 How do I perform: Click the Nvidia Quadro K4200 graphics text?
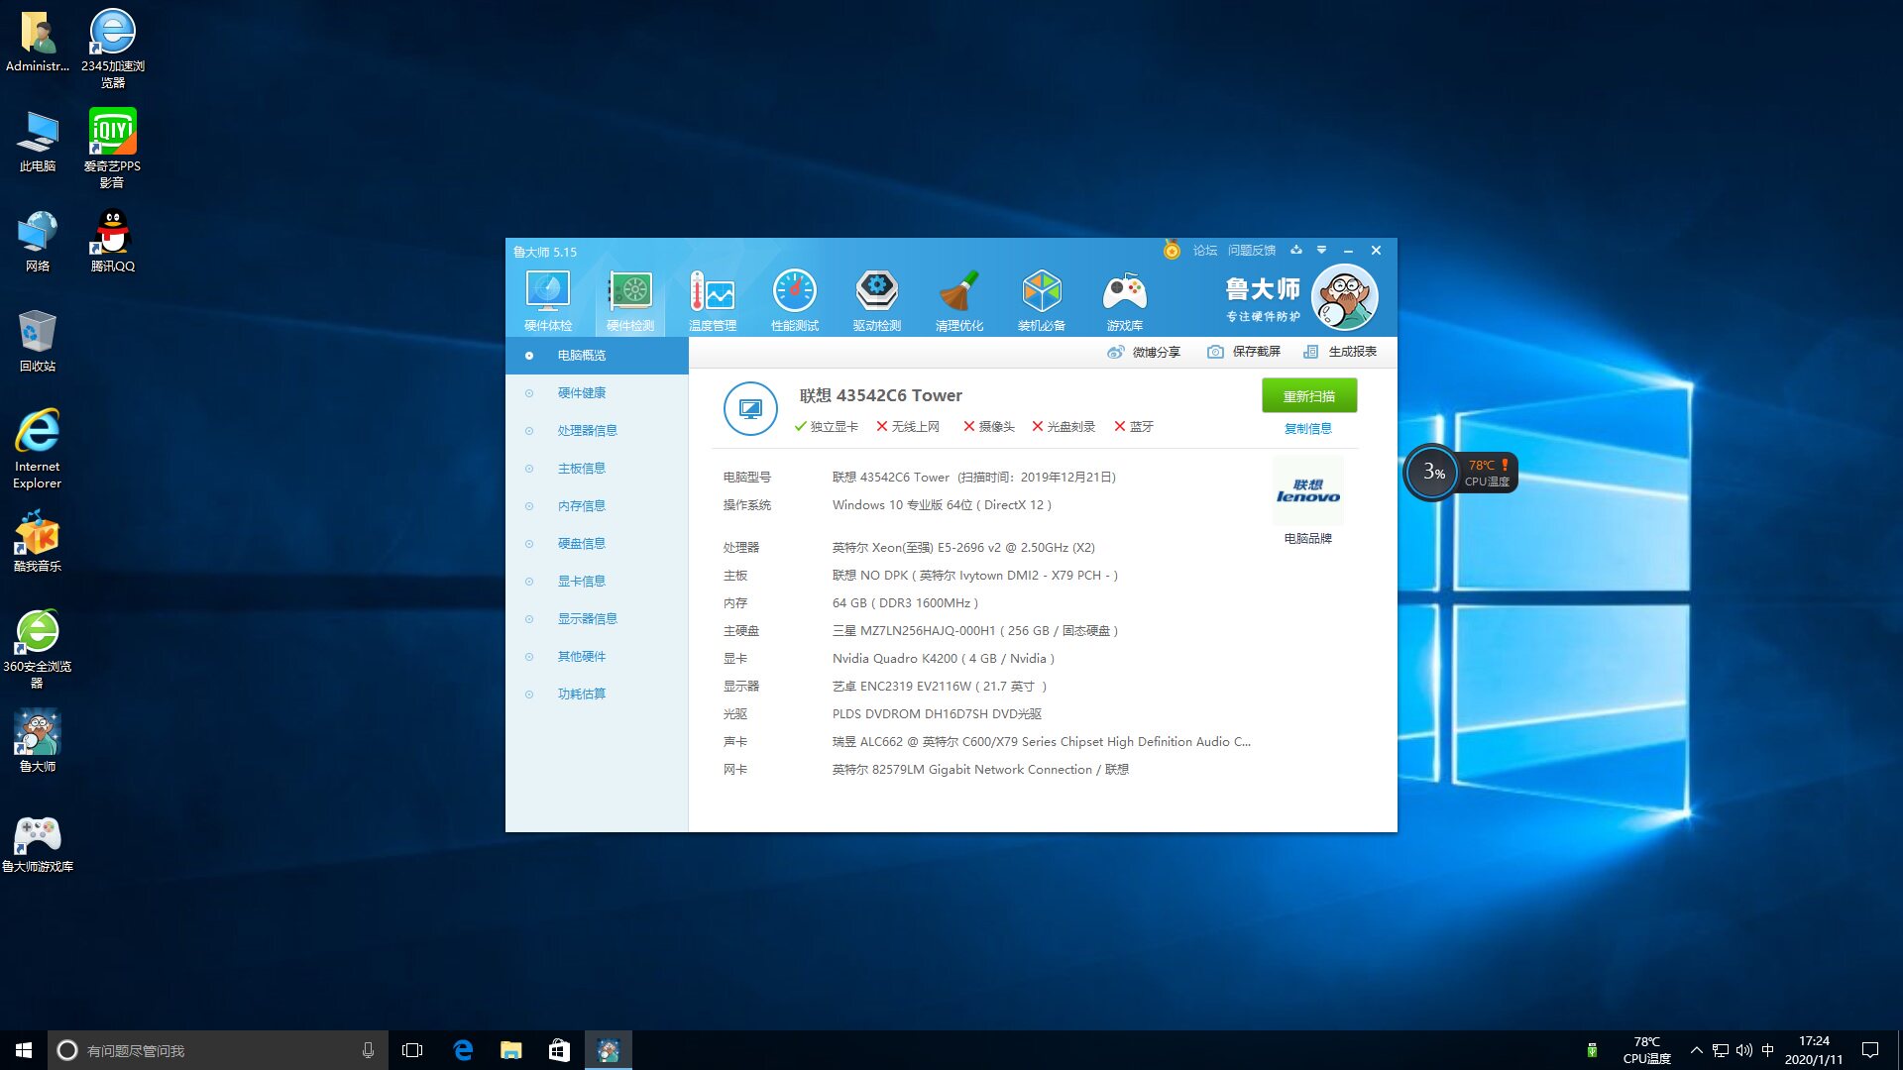[x=944, y=659]
